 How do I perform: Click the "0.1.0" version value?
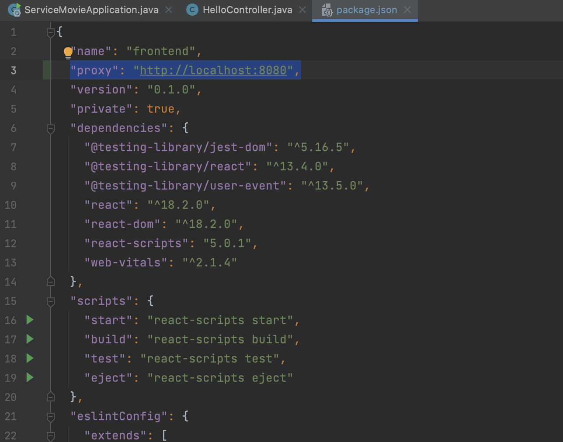tap(171, 90)
